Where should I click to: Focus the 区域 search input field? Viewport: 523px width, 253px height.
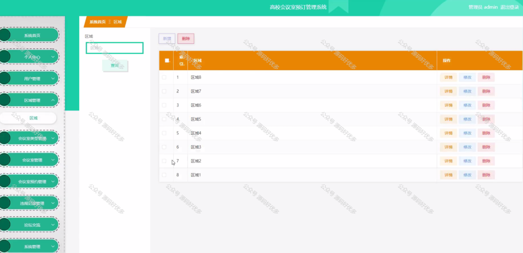coord(115,48)
